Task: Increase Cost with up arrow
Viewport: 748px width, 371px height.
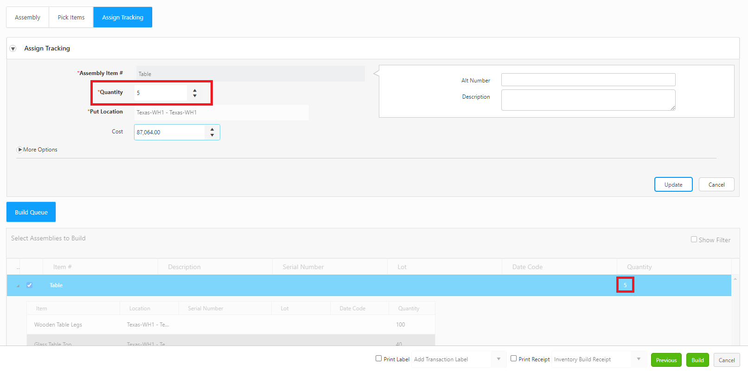Action: [x=212, y=129]
